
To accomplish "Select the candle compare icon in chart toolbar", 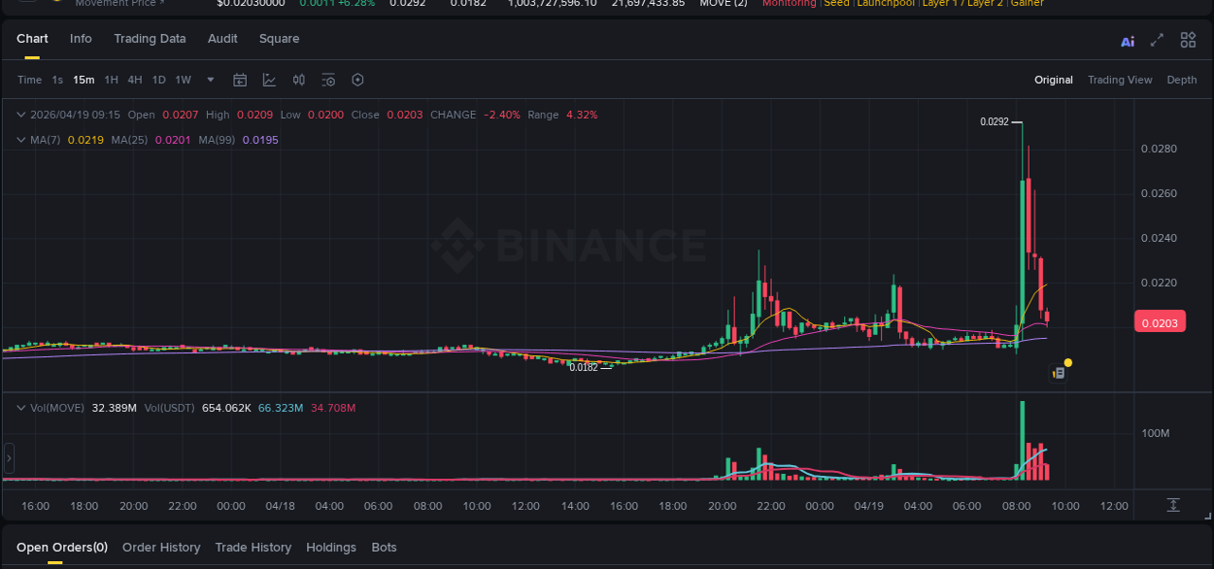I will [x=298, y=80].
